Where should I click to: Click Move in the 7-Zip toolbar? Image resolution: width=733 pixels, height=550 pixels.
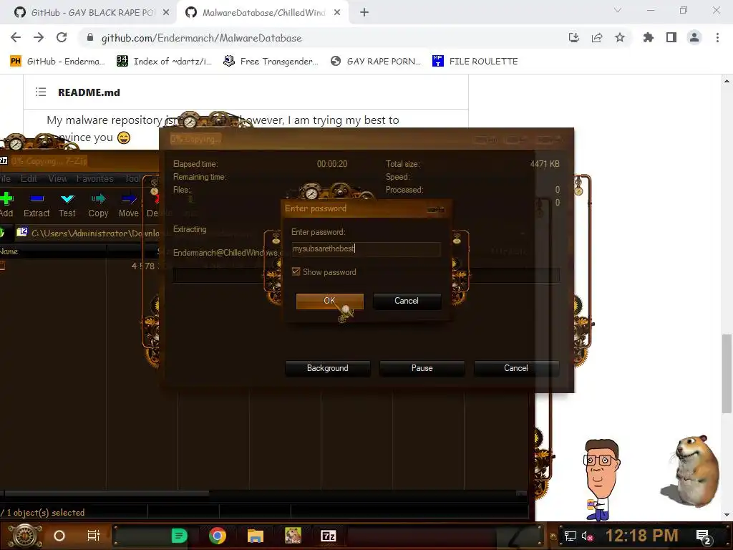pyautogui.click(x=129, y=206)
